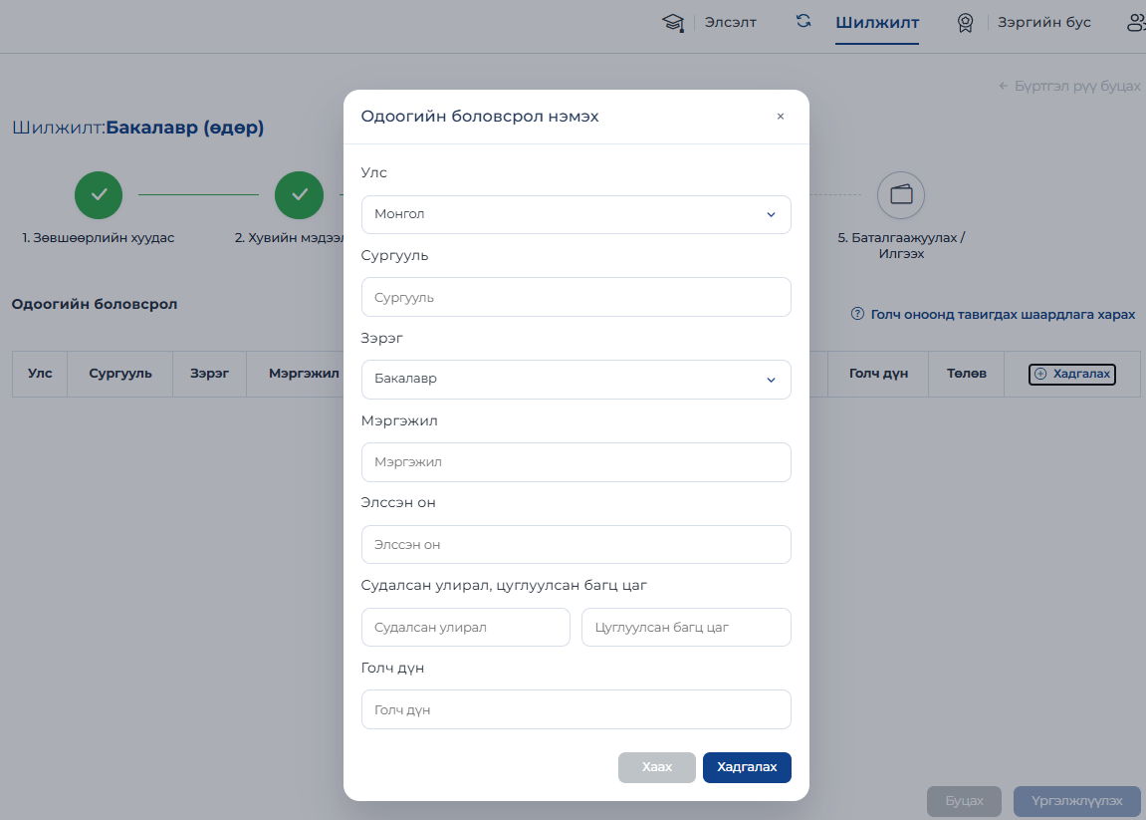Close the Одоогийн боловсрол нэмэх dialog with X

pos(781,117)
